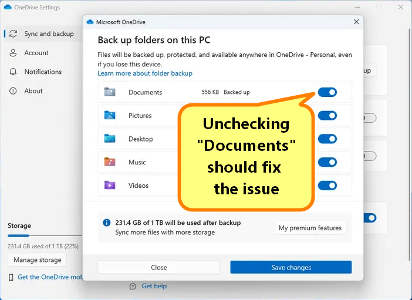The image size is (412, 300).
Task: Click the About info circle icon
Action: [x=13, y=91]
